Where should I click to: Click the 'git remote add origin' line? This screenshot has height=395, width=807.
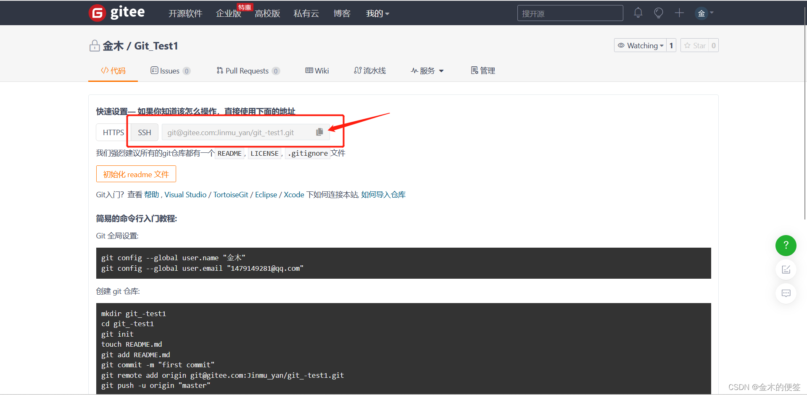pyautogui.click(x=222, y=375)
